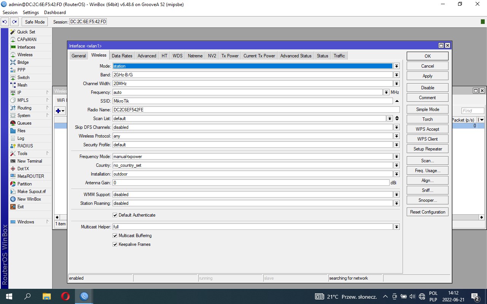Toggle Safe Mode on
487x304 pixels.
[x=35, y=22]
